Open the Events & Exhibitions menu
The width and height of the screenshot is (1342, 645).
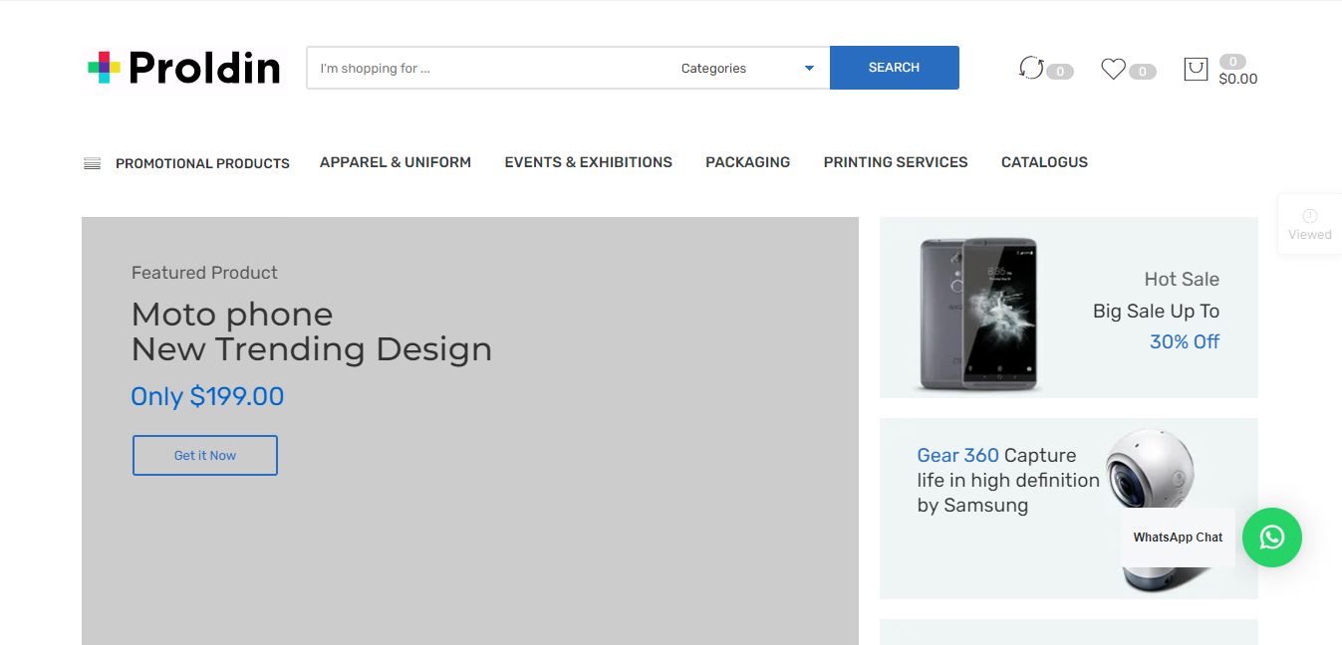pyautogui.click(x=588, y=162)
